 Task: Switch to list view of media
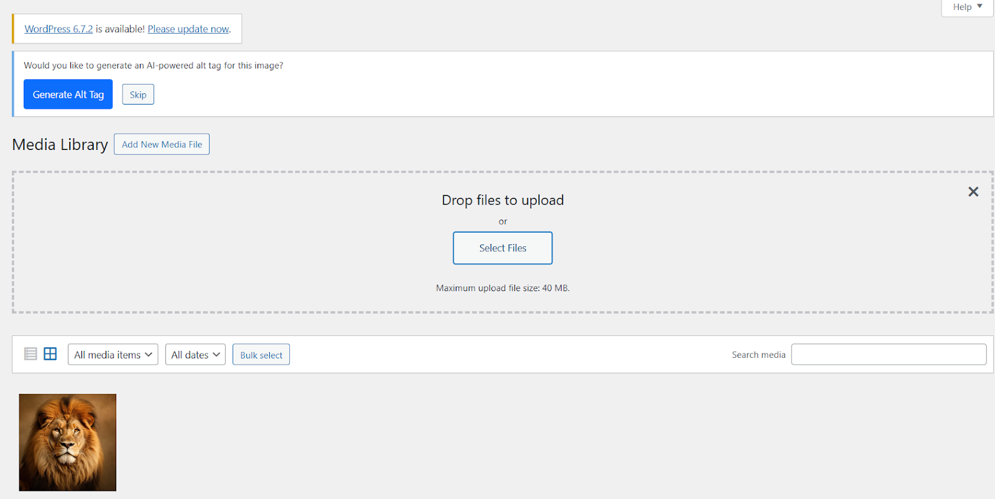pyautogui.click(x=30, y=354)
